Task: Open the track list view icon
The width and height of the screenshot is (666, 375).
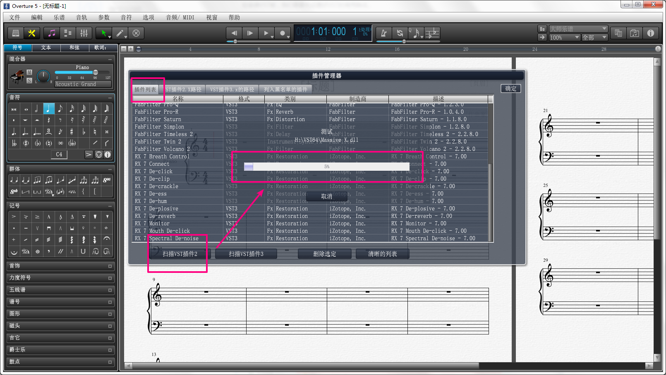Action: pyautogui.click(x=68, y=33)
